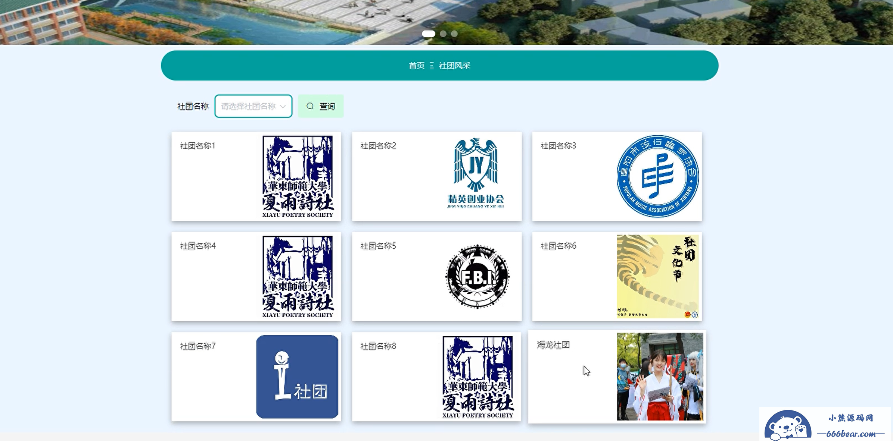Select the third carousel indicator dot
893x441 pixels.
[x=454, y=34]
